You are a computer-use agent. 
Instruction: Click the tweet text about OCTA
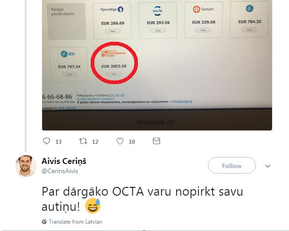pos(142,199)
